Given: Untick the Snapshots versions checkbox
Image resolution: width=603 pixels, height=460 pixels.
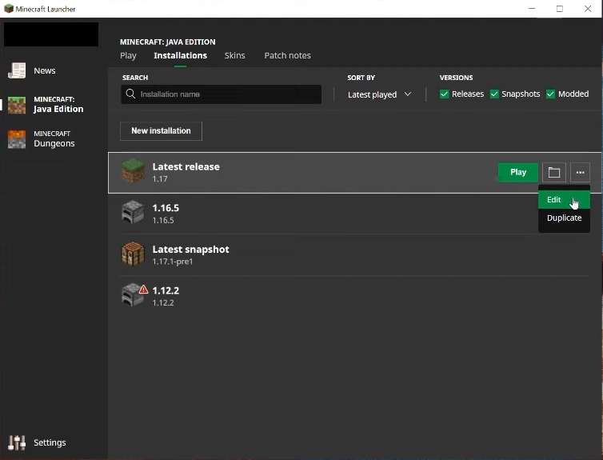Looking at the screenshot, I should pyautogui.click(x=494, y=94).
